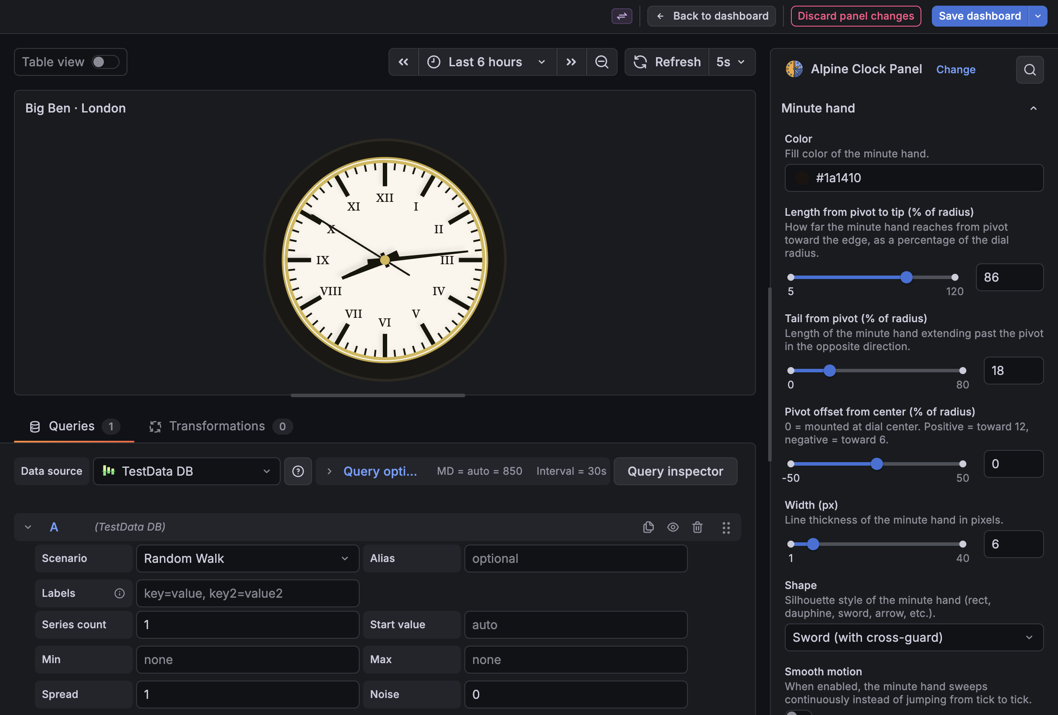
Task: Click query name A
Action: click(x=54, y=527)
